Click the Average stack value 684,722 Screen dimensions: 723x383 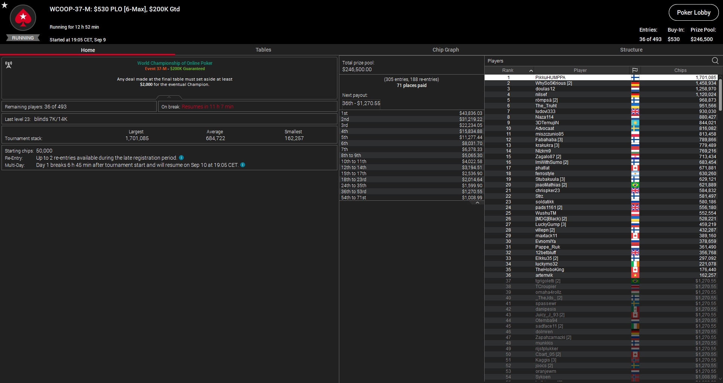coord(215,138)
